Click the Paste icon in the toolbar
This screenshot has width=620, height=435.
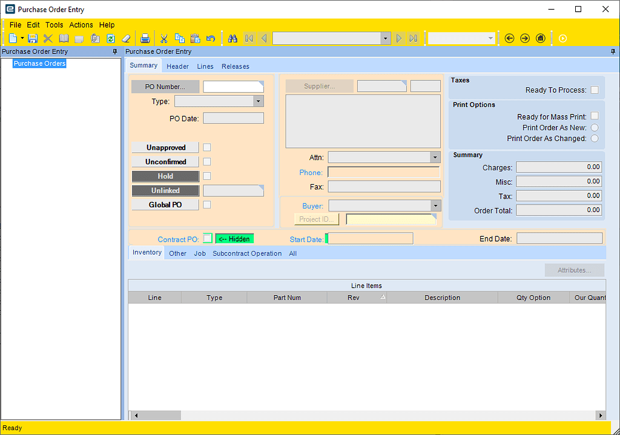click(x=194, y=38)
